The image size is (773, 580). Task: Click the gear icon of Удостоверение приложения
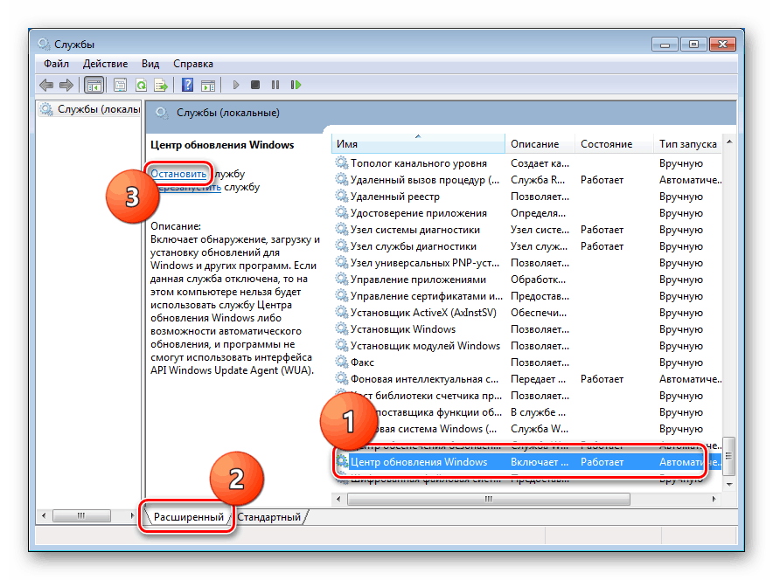tap(342, 213)
